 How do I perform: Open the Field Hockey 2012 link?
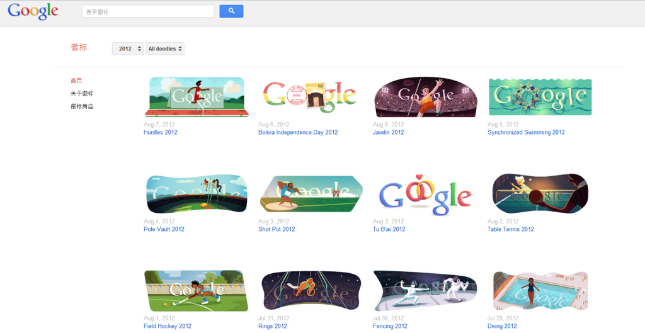(168, 326)
